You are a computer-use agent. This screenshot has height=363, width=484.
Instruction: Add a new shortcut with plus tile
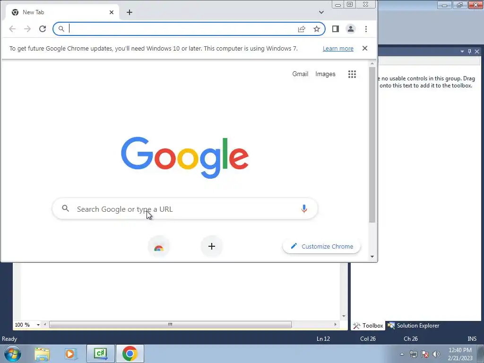click(212, 246)
